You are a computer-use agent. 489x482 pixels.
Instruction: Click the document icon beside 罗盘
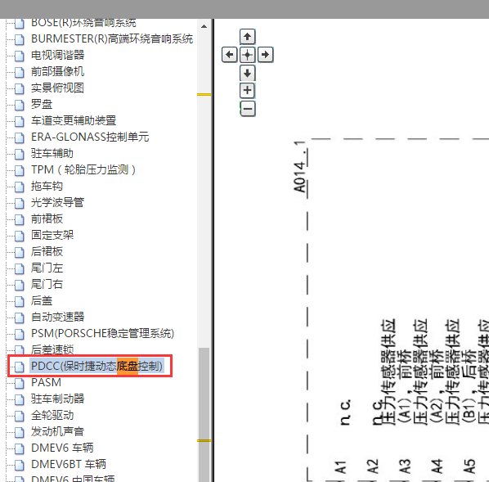20,105
